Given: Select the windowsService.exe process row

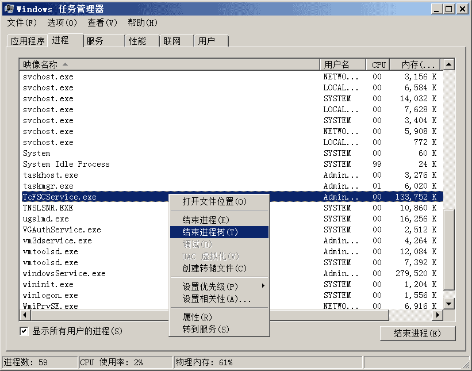Looking at the screenshot, I should tap(232, 273).
